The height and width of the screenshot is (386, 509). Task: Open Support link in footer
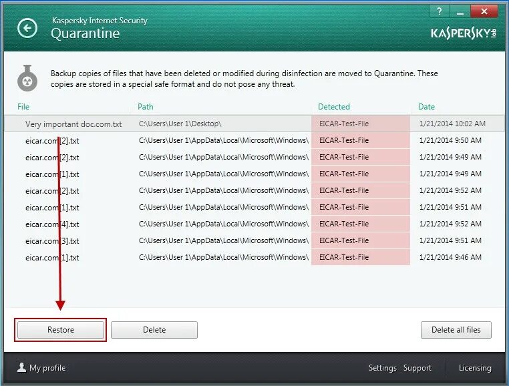click(x=417, y=368)
